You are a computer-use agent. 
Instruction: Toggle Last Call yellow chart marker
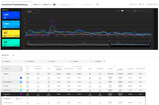(21, 86)
